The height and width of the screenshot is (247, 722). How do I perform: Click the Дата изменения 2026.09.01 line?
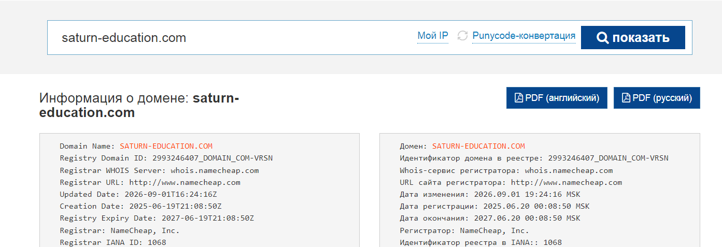(x=490, y=194)
